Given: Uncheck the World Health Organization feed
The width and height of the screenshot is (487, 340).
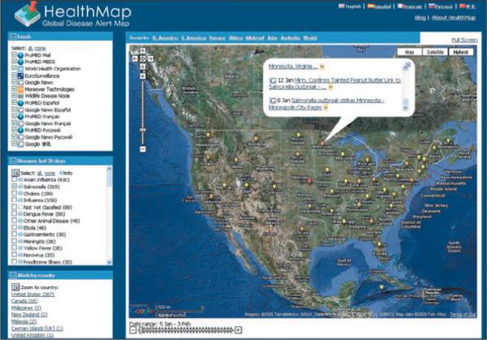Looking at the screenshot, I should (14, 68).
